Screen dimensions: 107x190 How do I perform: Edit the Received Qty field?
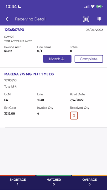tap(74, 115)
